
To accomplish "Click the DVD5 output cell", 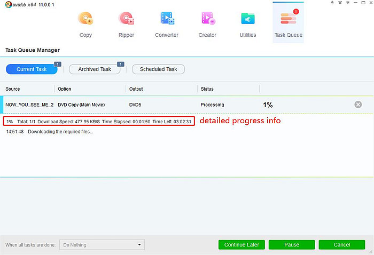I will point(135,105).
